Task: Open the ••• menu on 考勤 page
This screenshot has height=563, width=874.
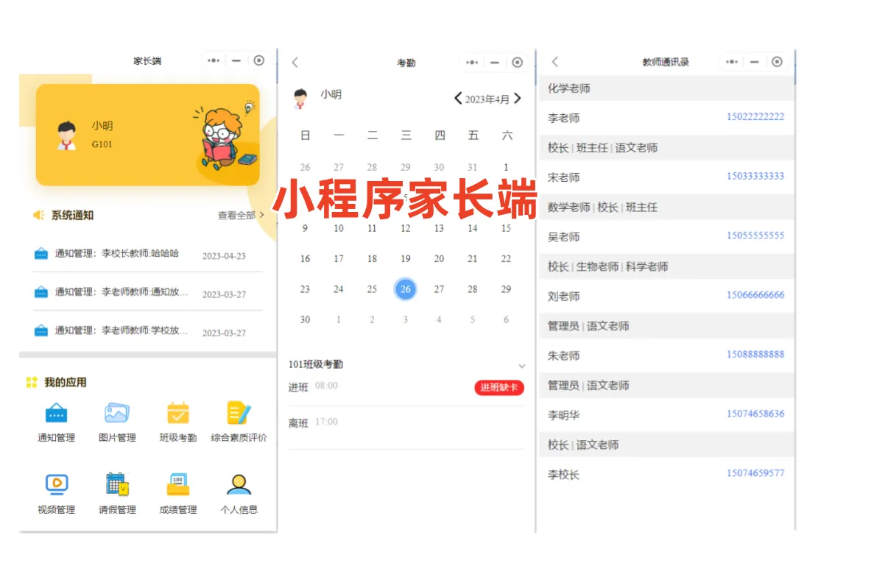Action: (x=471, y=63)
